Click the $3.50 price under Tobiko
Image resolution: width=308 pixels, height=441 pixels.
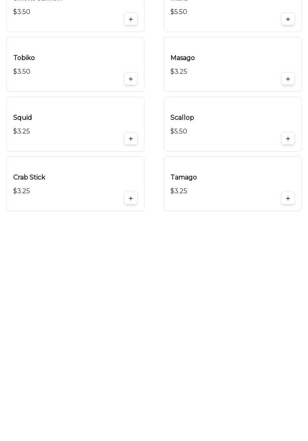[x=22, y=72]
